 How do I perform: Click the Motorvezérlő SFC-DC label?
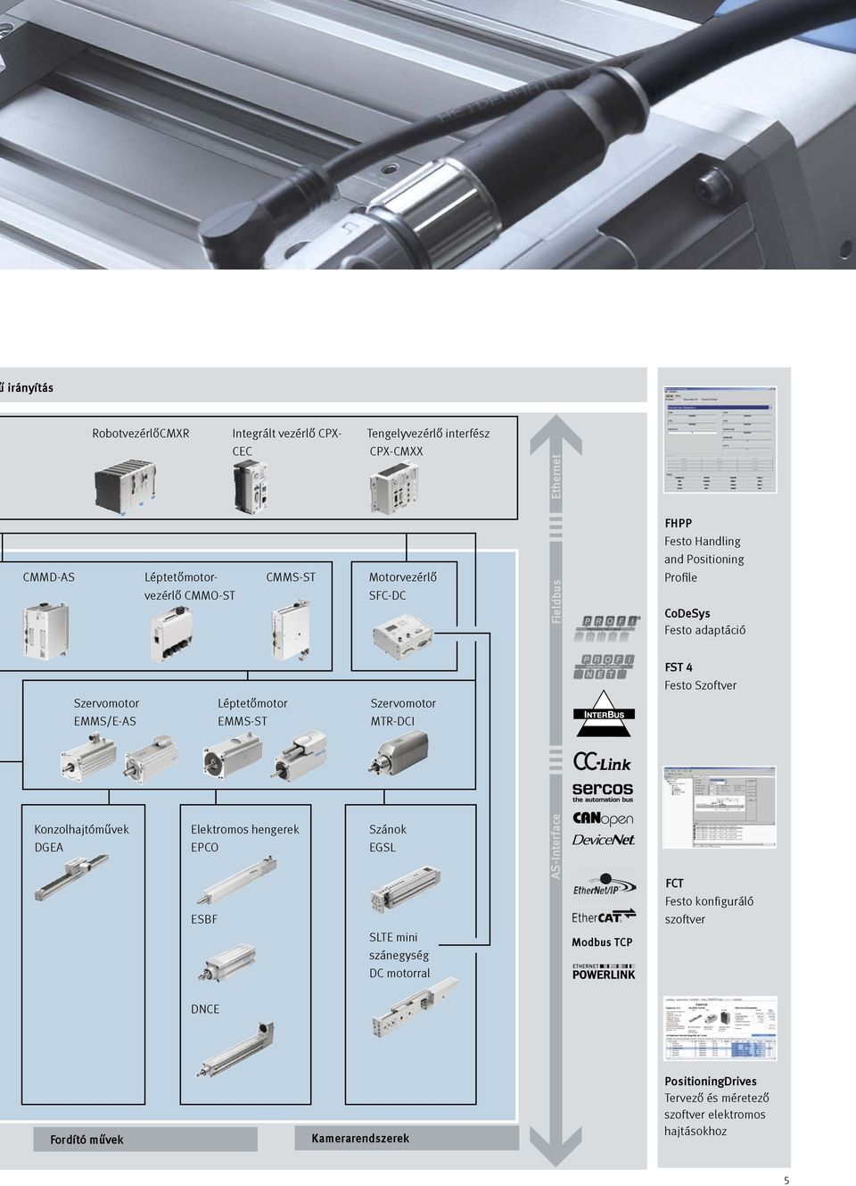click(403, 586)
